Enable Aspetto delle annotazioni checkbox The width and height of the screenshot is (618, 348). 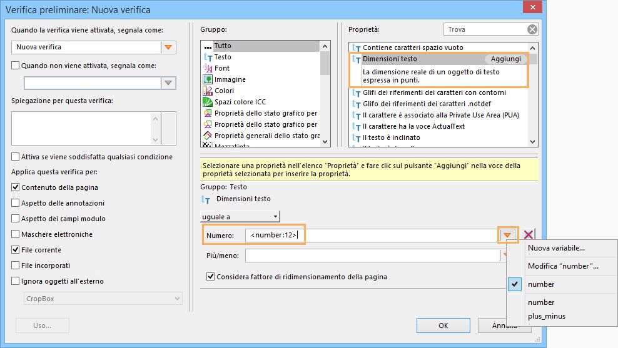click(x=16, y=203)
